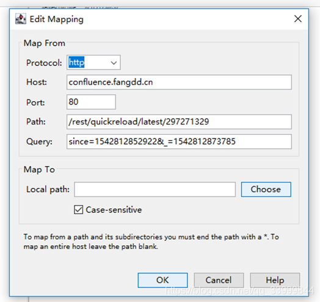Click the Query: label
This screenshot has width=320, height=302.
[x=39, y=142]
